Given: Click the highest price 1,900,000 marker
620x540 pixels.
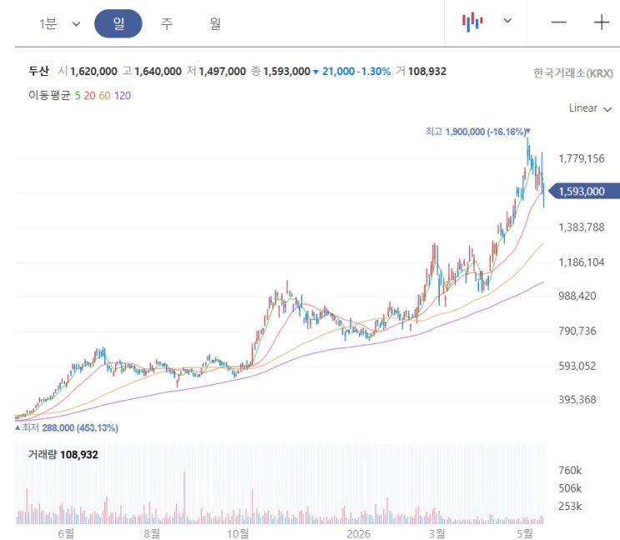Looking at the screenshot, I should (x=477, y=131).
